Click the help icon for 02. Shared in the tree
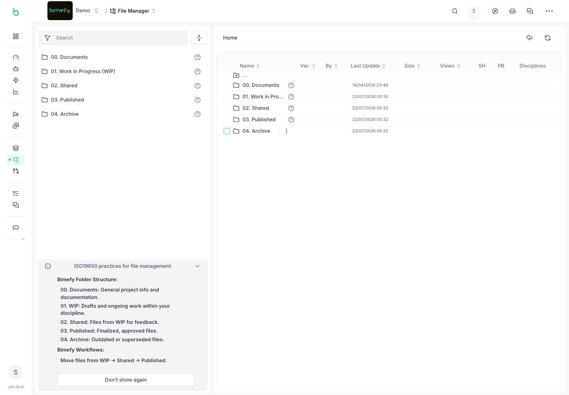The height and width of the screenshot is (395, 569). coord(198,86)
